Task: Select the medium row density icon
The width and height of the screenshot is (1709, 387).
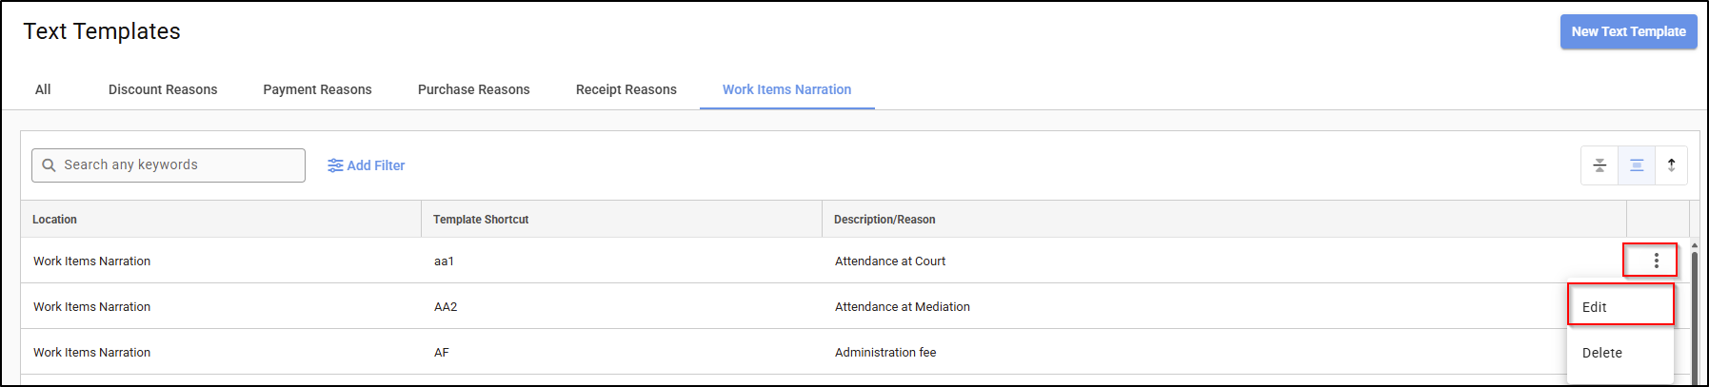Action: pyautogui.click(x=1637, y=165)
